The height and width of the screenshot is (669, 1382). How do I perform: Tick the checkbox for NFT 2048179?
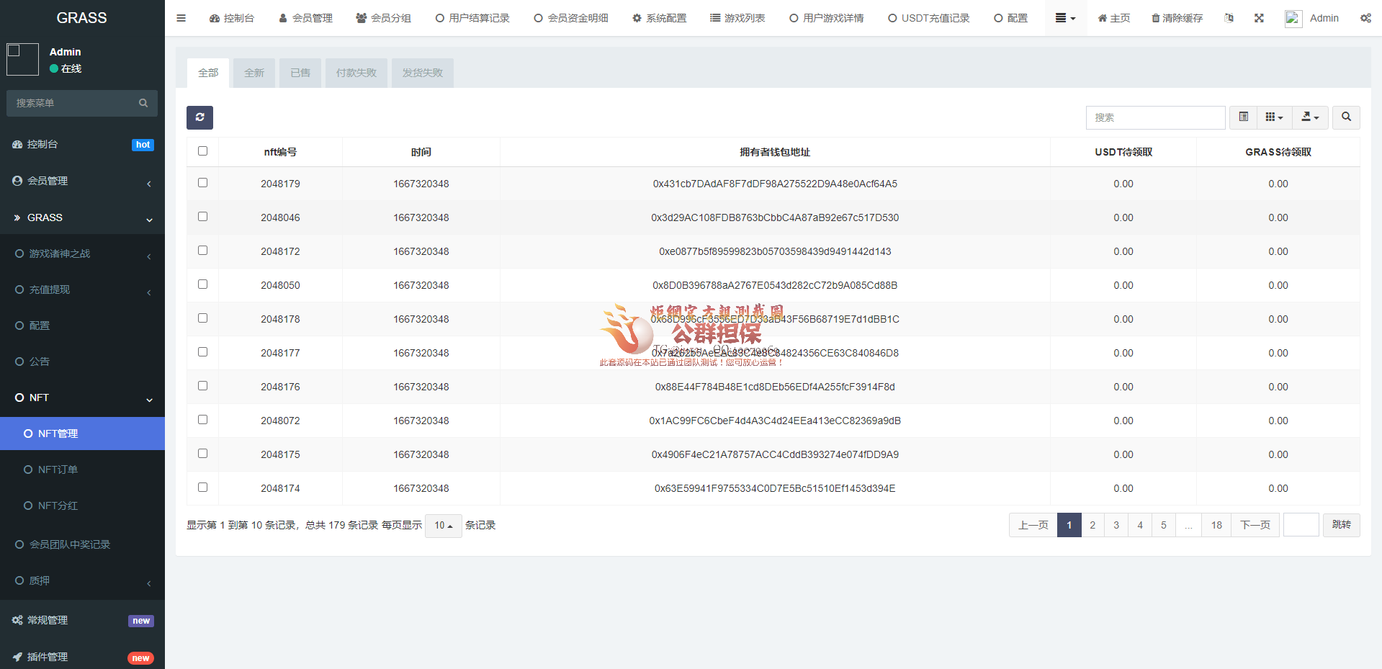[x=202, y=183]
